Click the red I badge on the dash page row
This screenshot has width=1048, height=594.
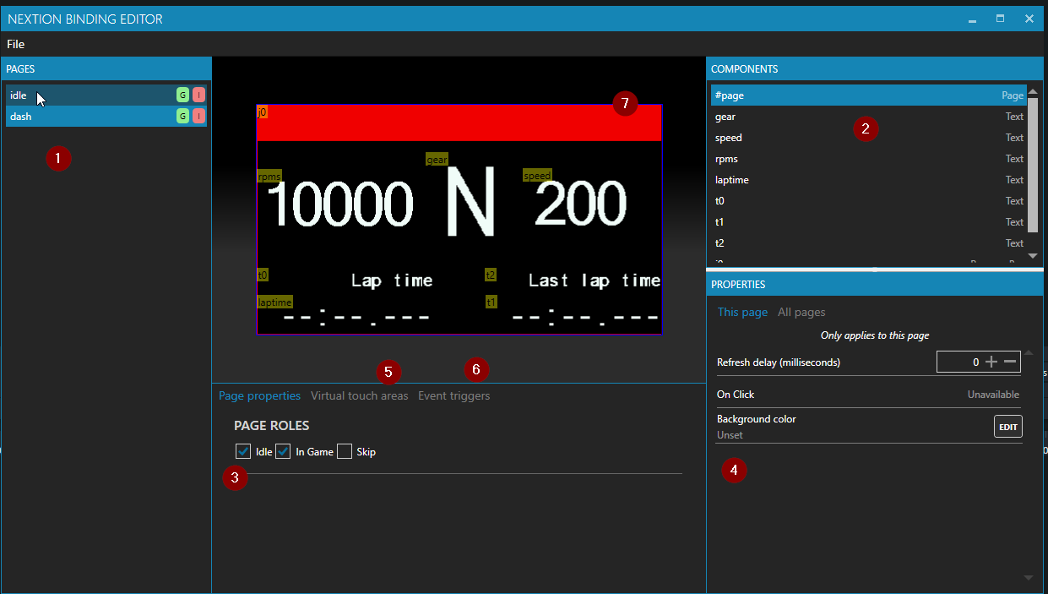point(198,116)
